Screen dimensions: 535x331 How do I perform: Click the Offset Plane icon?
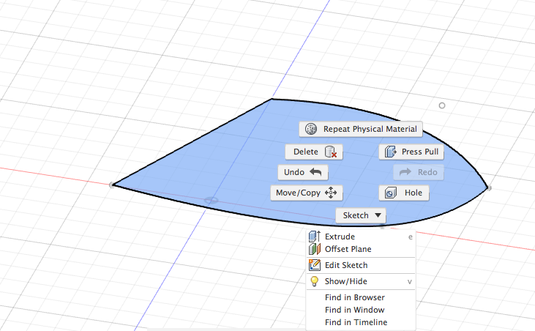[x=314, y=249]
